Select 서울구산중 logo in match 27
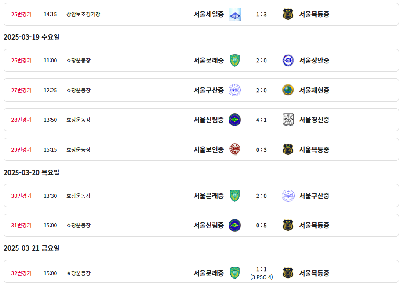This screenshot has height=288, width=404. (235, 90)
